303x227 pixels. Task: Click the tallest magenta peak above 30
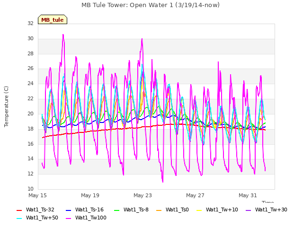coord(63,35)
